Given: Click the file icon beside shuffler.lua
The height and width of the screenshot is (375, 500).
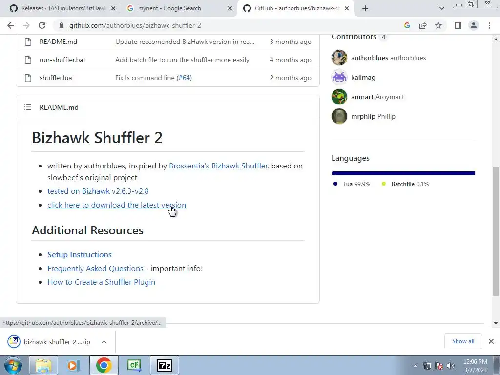Looking at the screenshot, I should [x=28, y=78].
